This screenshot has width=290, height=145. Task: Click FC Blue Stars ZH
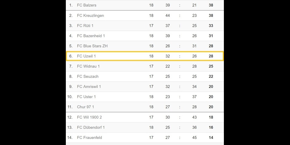pyautogui.click(x=92, y=46)
